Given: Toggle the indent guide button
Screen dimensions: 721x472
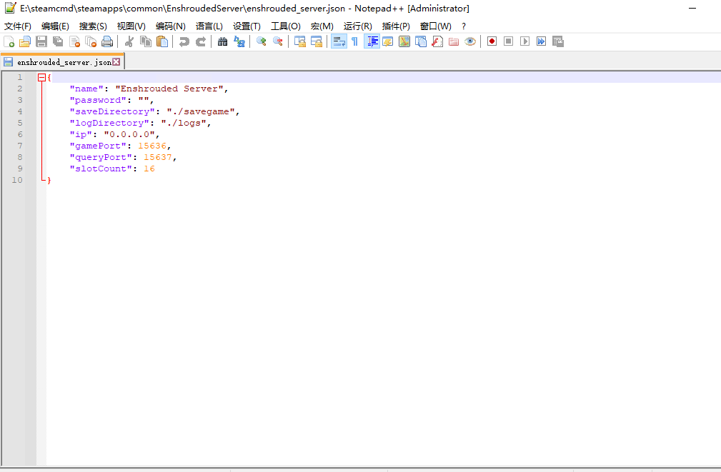Looking at the screenshot, I should click(x=372, y=41).
